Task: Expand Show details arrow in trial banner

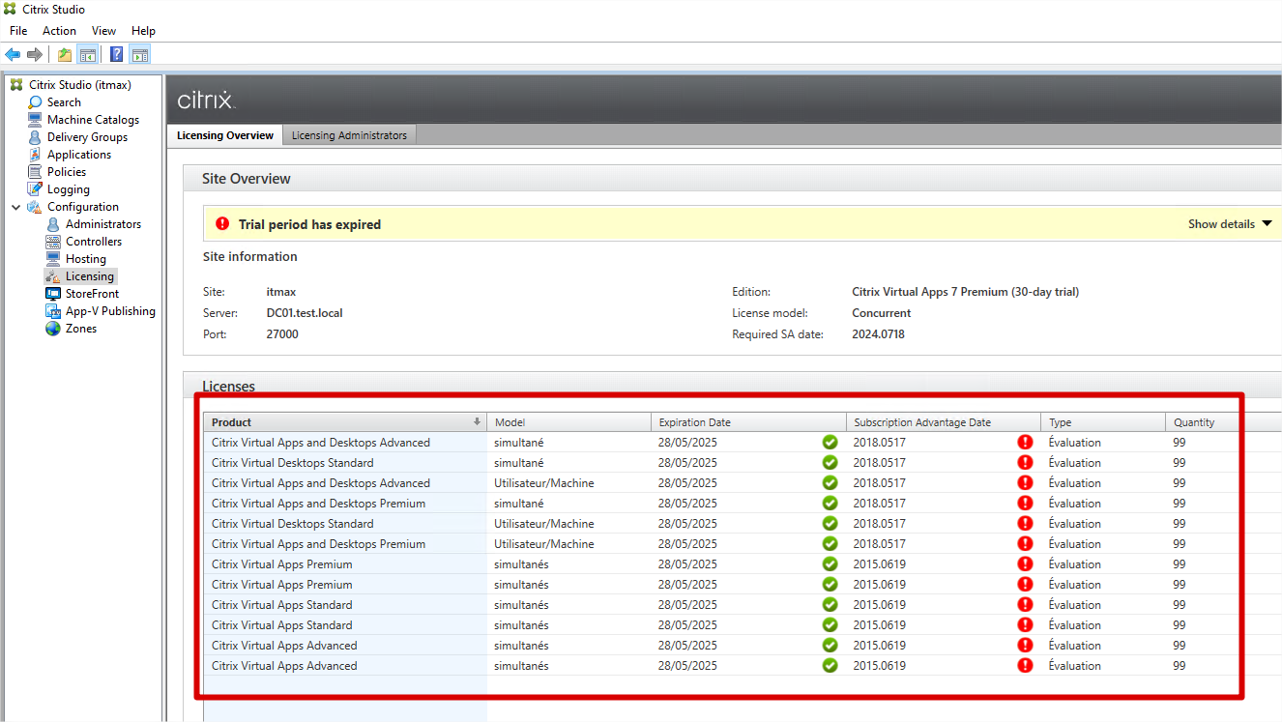Action: [x=1267, y=224]
